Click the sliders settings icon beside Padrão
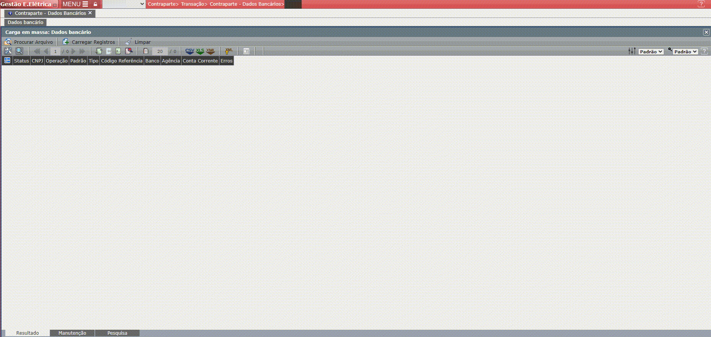 pos(632,51)
